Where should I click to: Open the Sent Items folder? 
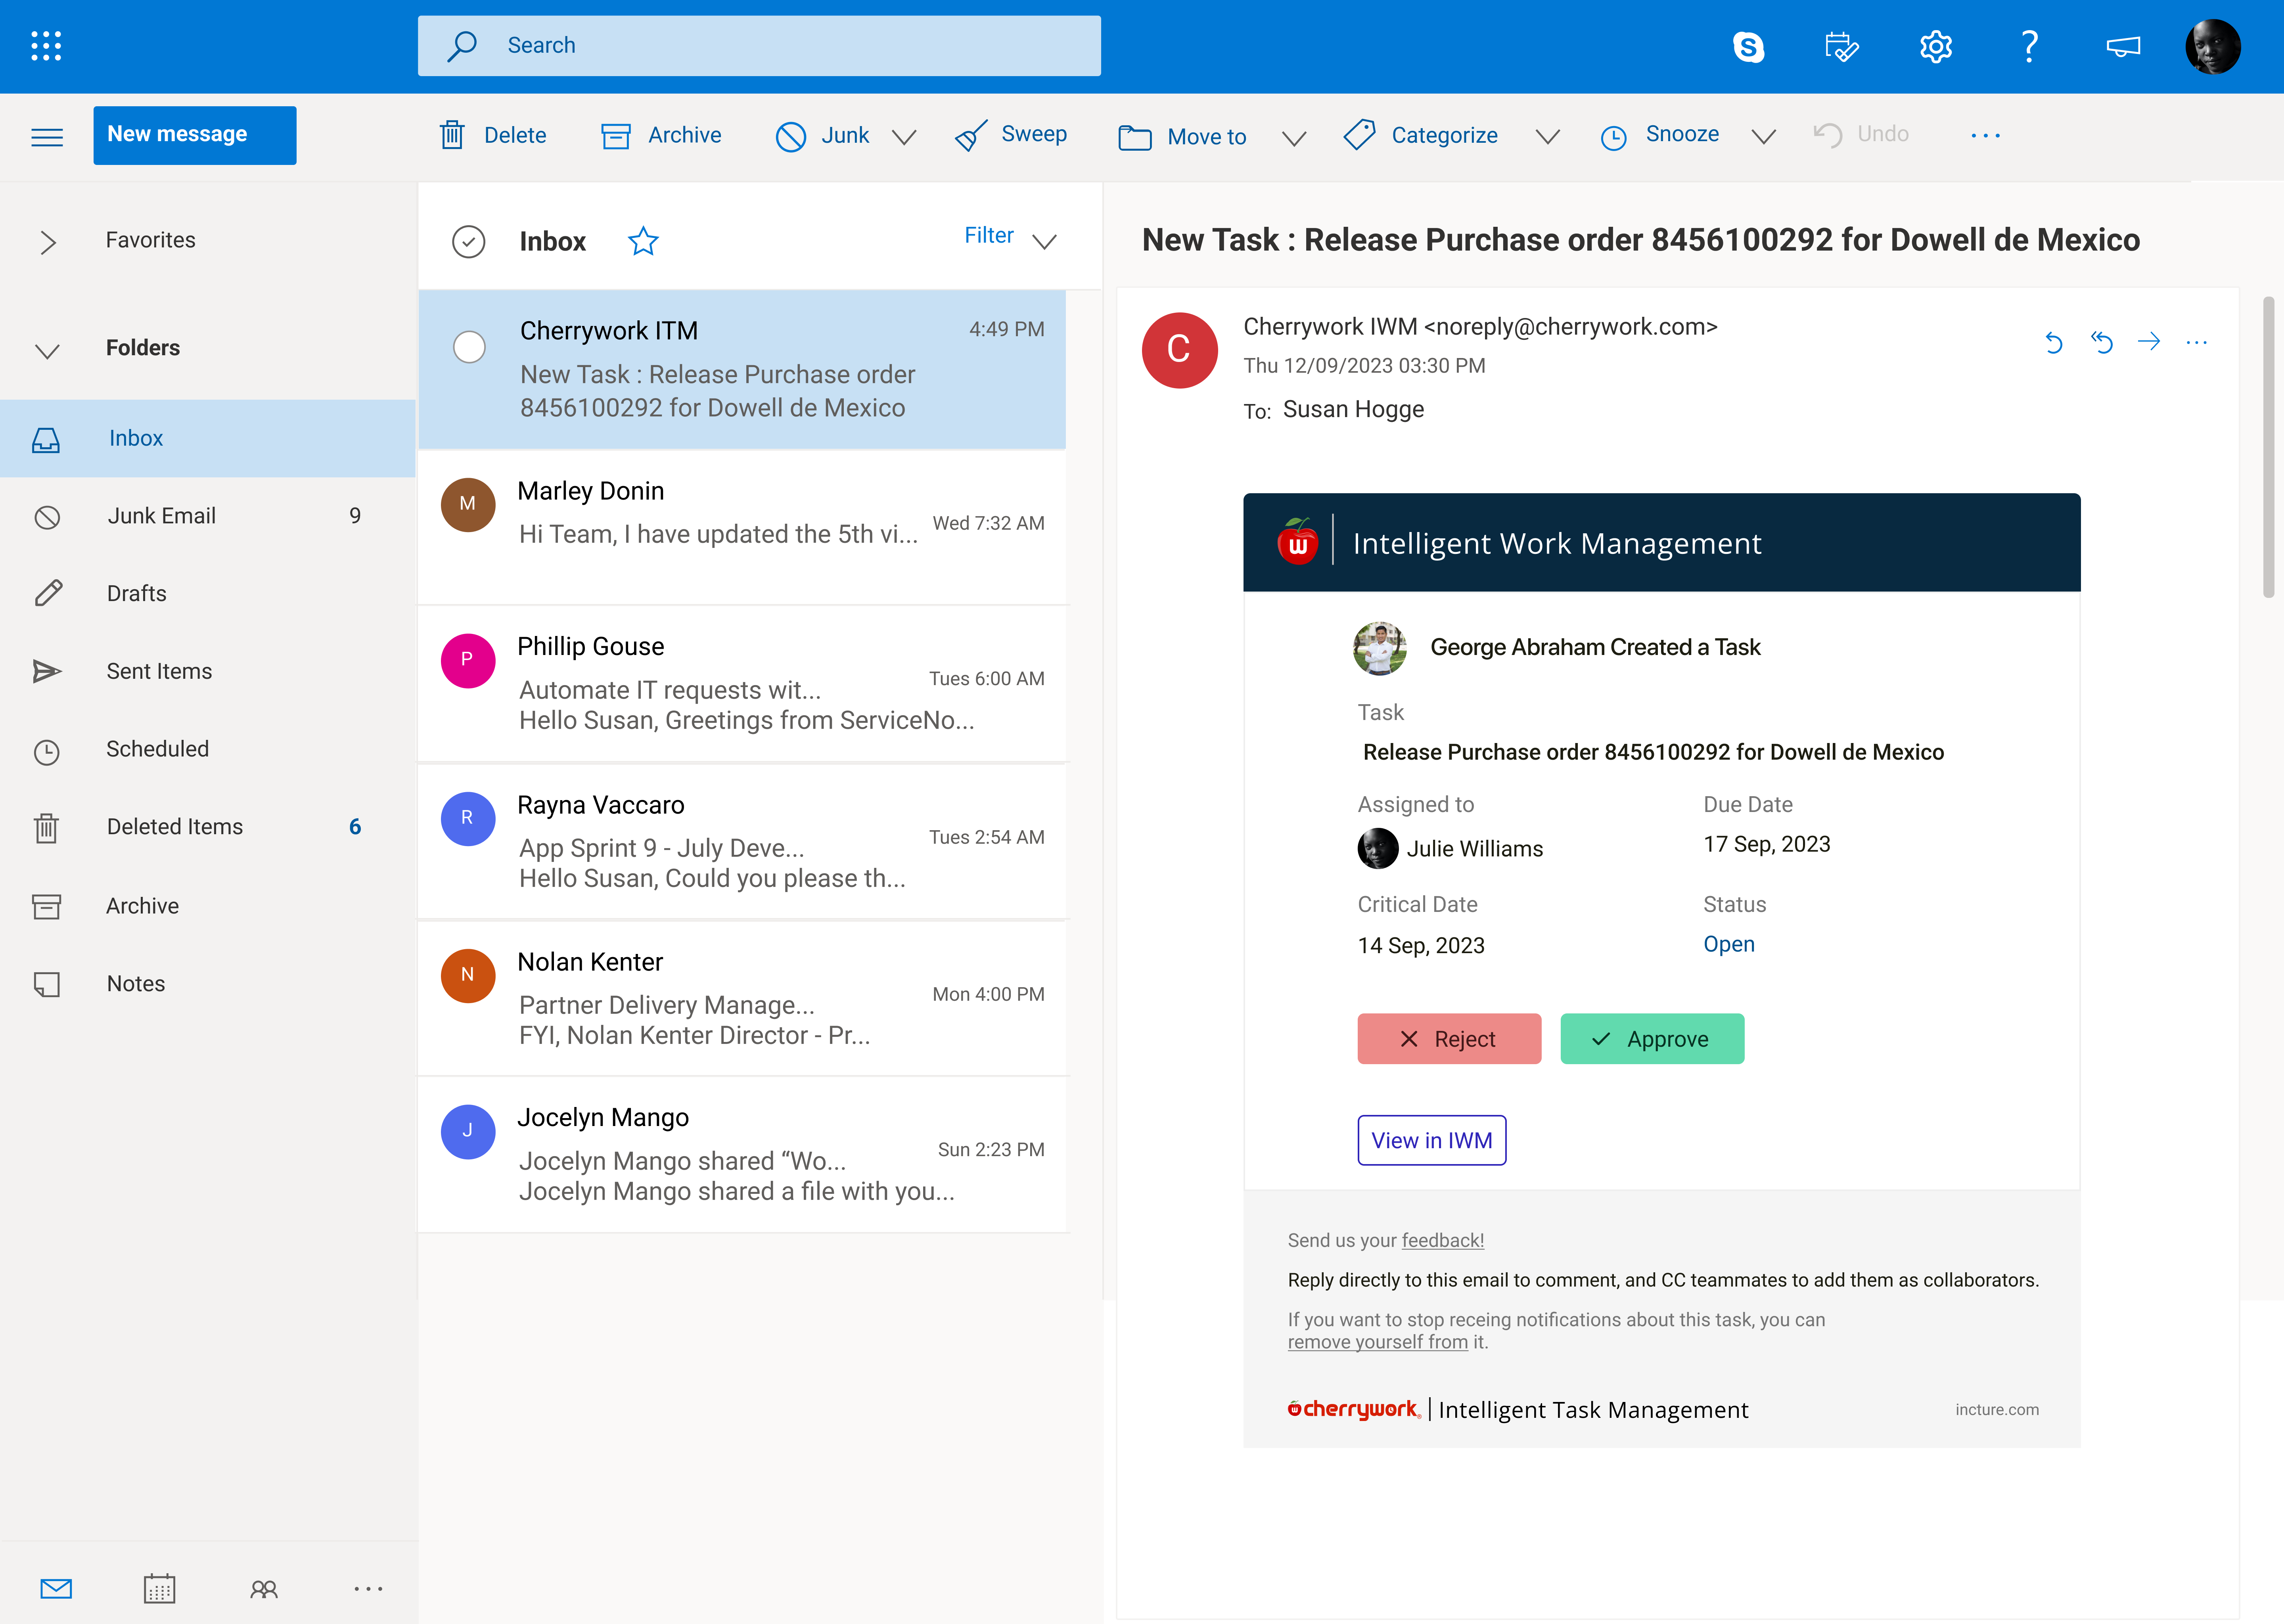click(159, 671)
